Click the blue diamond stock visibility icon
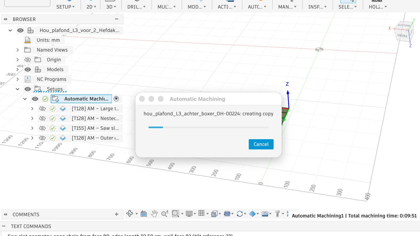The width and height of the screenshot is (420, 236). 252,214
